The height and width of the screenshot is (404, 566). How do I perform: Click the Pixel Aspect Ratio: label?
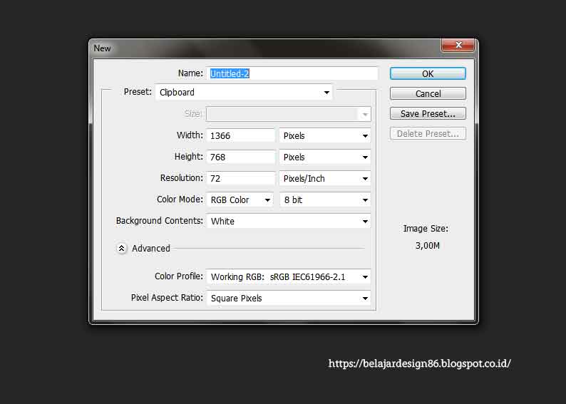[167, 298]
